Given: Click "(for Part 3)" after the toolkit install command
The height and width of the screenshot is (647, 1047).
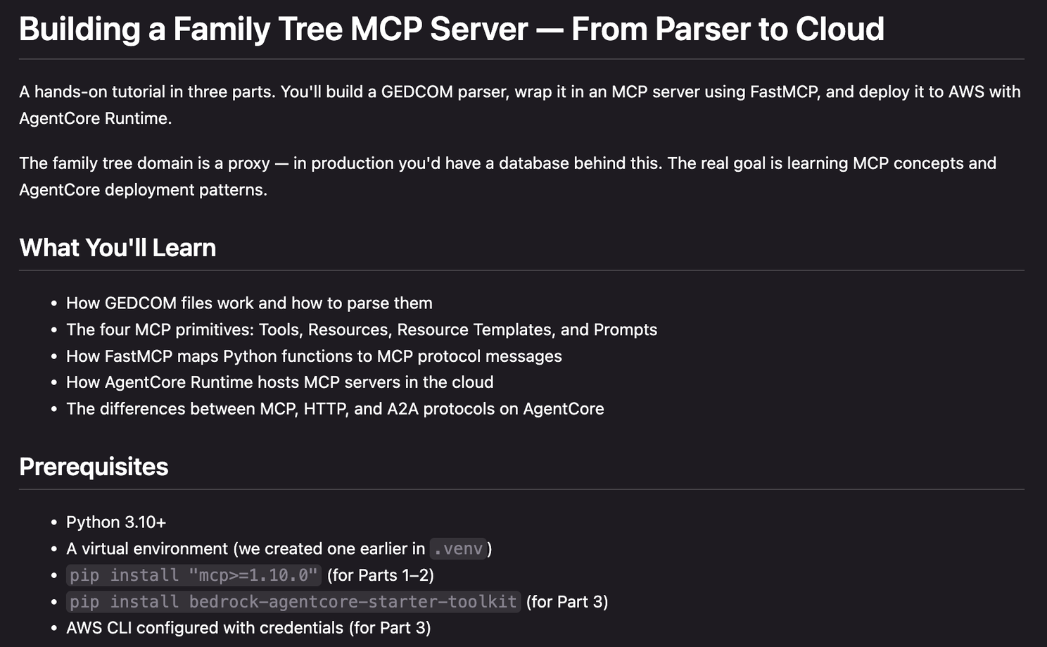Looking at the screenshot, I should pos(567,602).
